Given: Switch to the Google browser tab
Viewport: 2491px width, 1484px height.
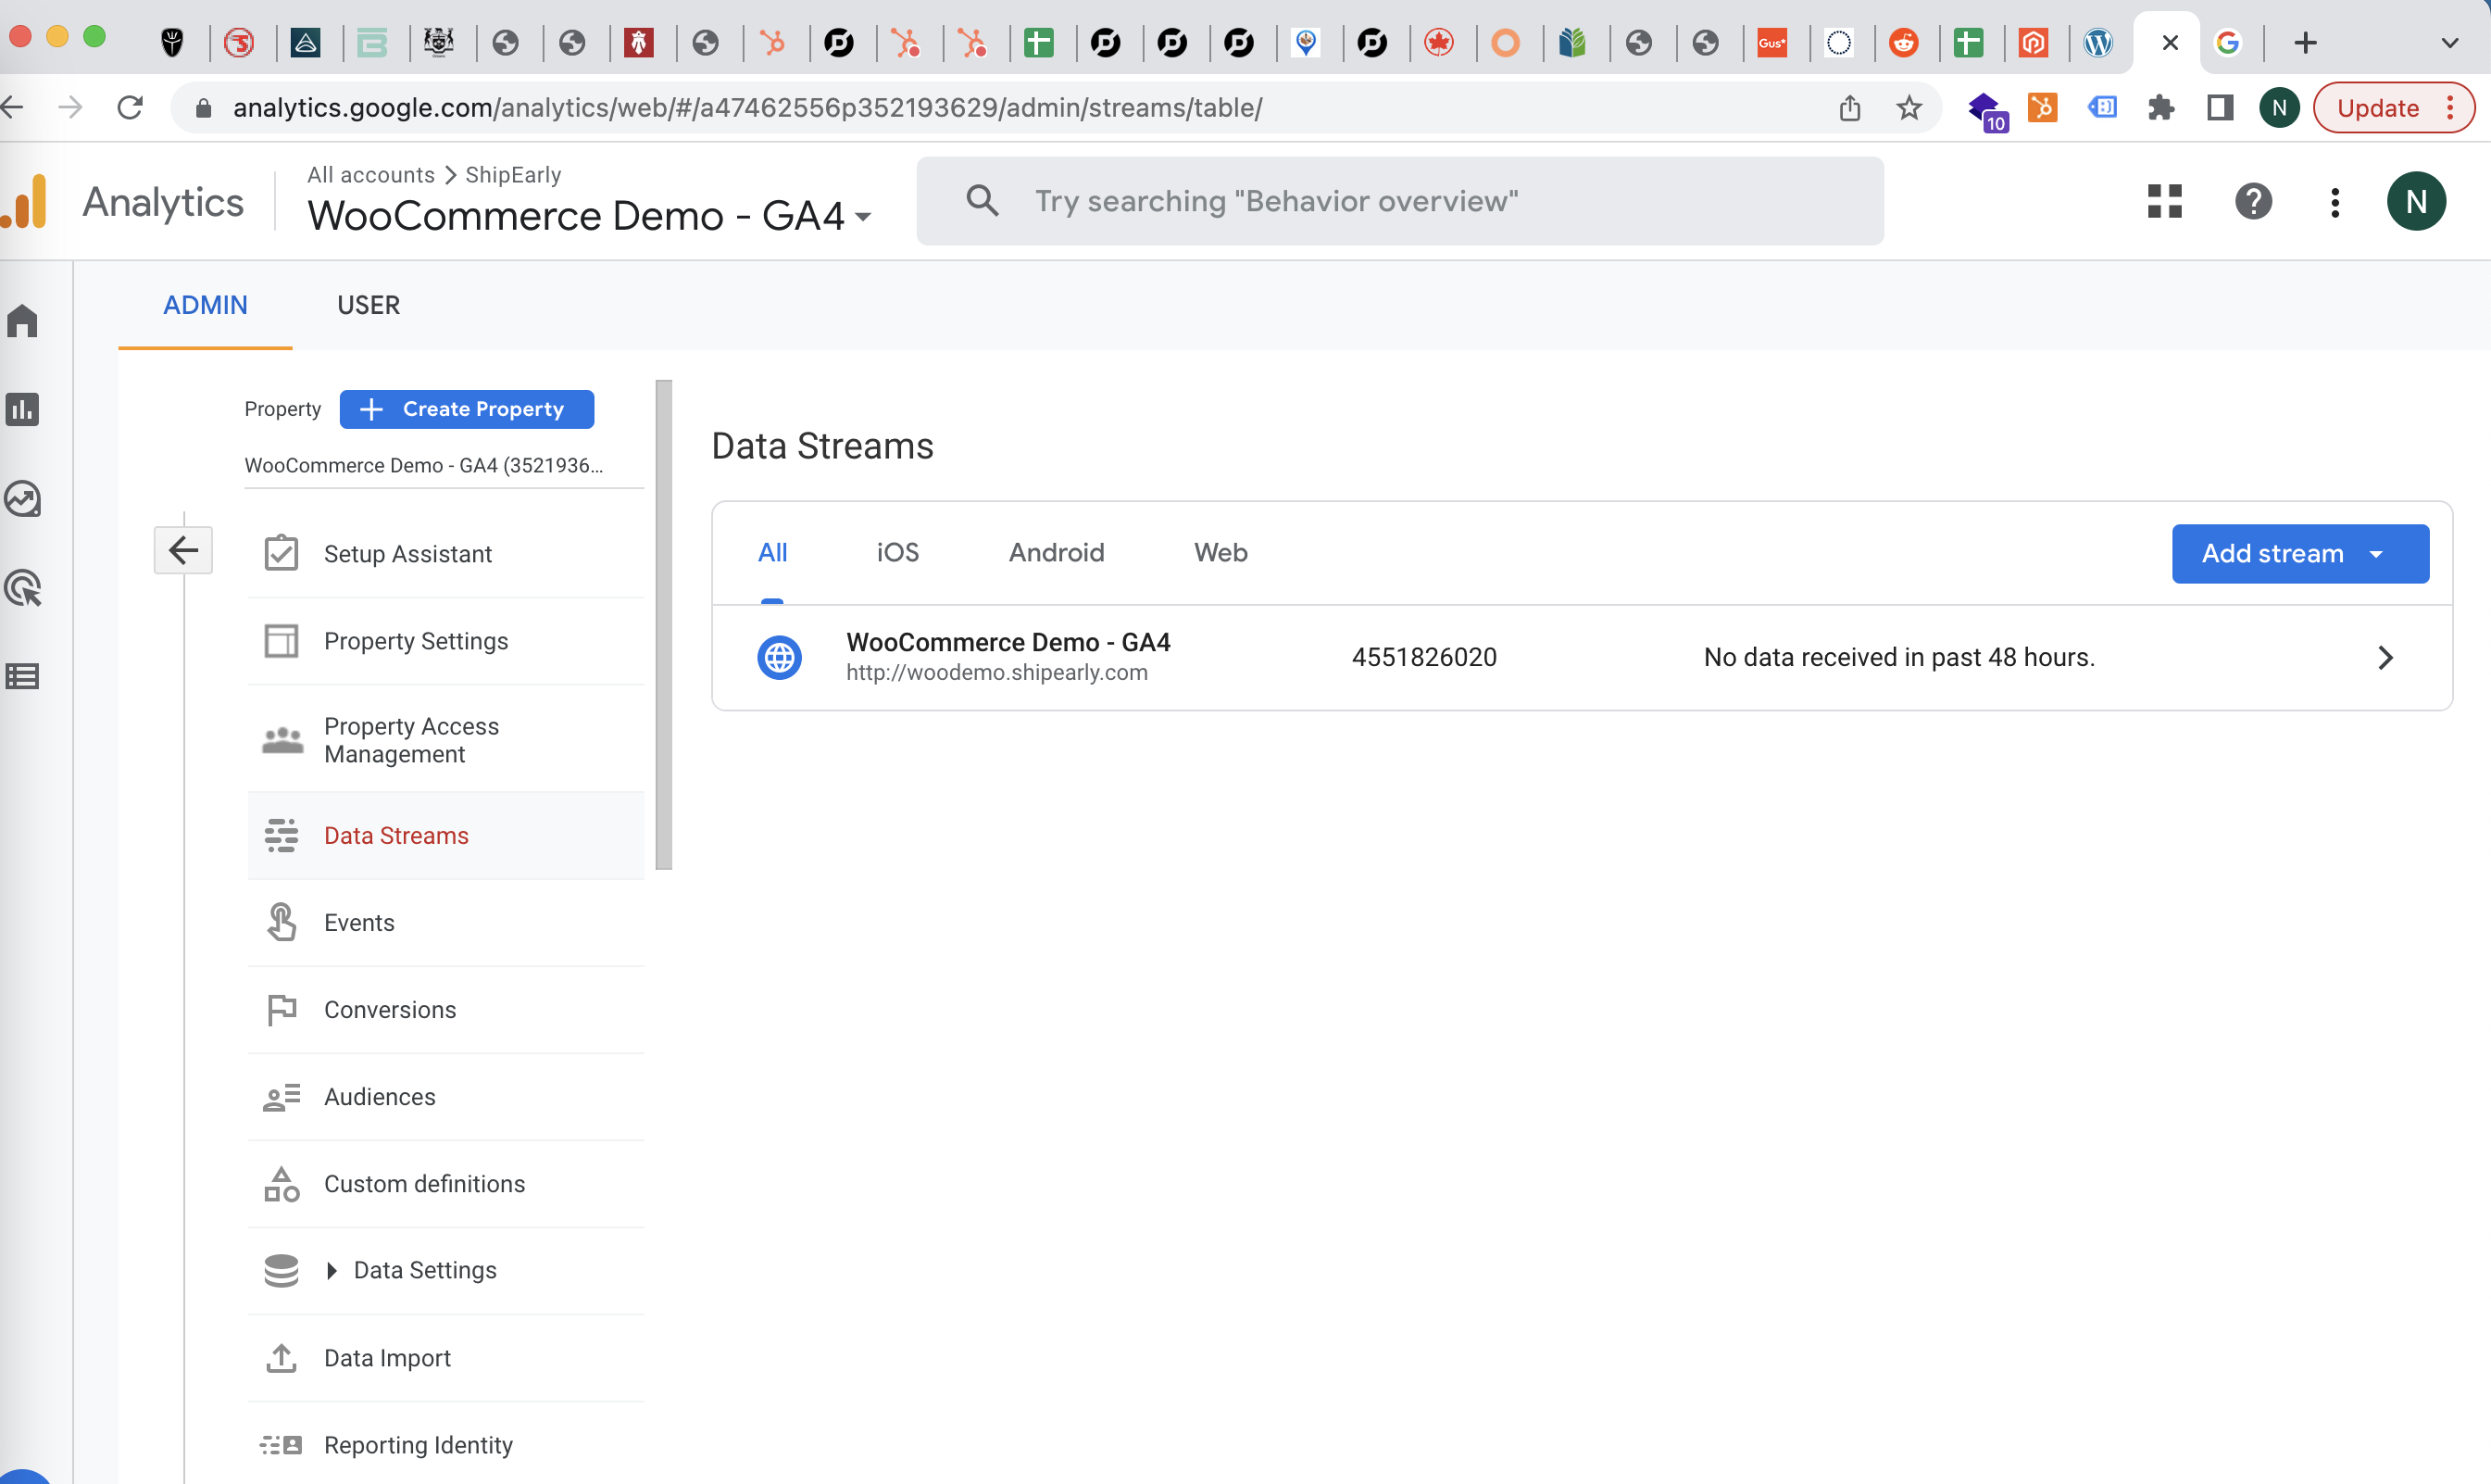Looking at the screenshot, I should tap(2227, 42).
